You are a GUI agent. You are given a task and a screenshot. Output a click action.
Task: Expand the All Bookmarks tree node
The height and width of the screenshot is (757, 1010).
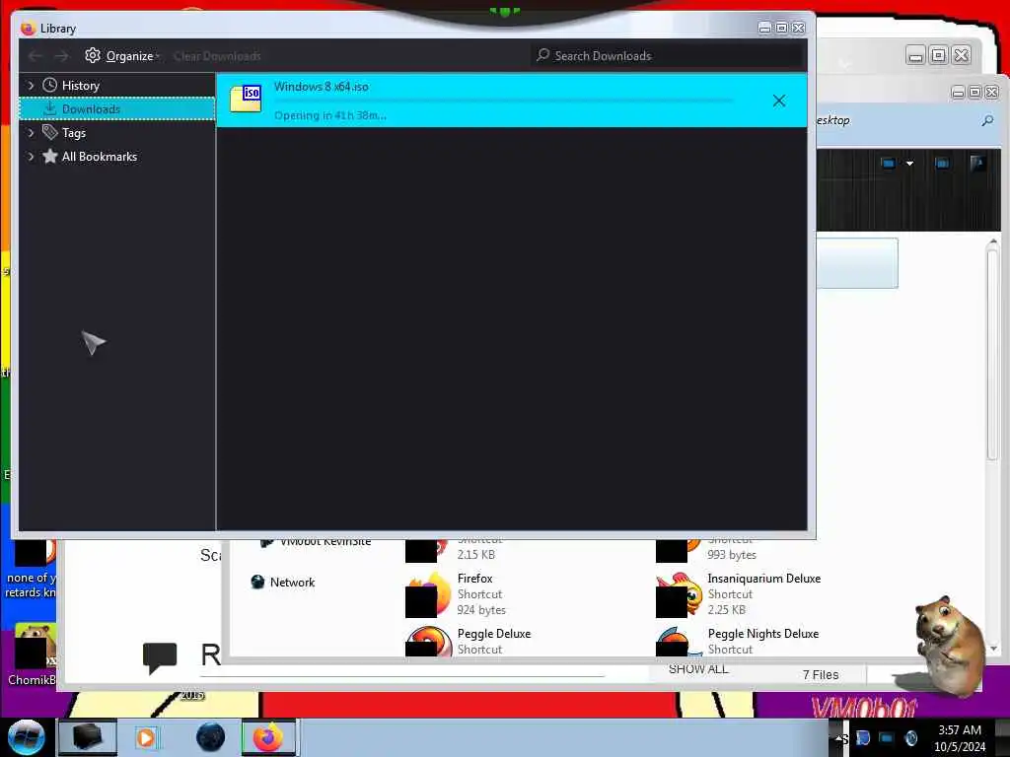31,157
